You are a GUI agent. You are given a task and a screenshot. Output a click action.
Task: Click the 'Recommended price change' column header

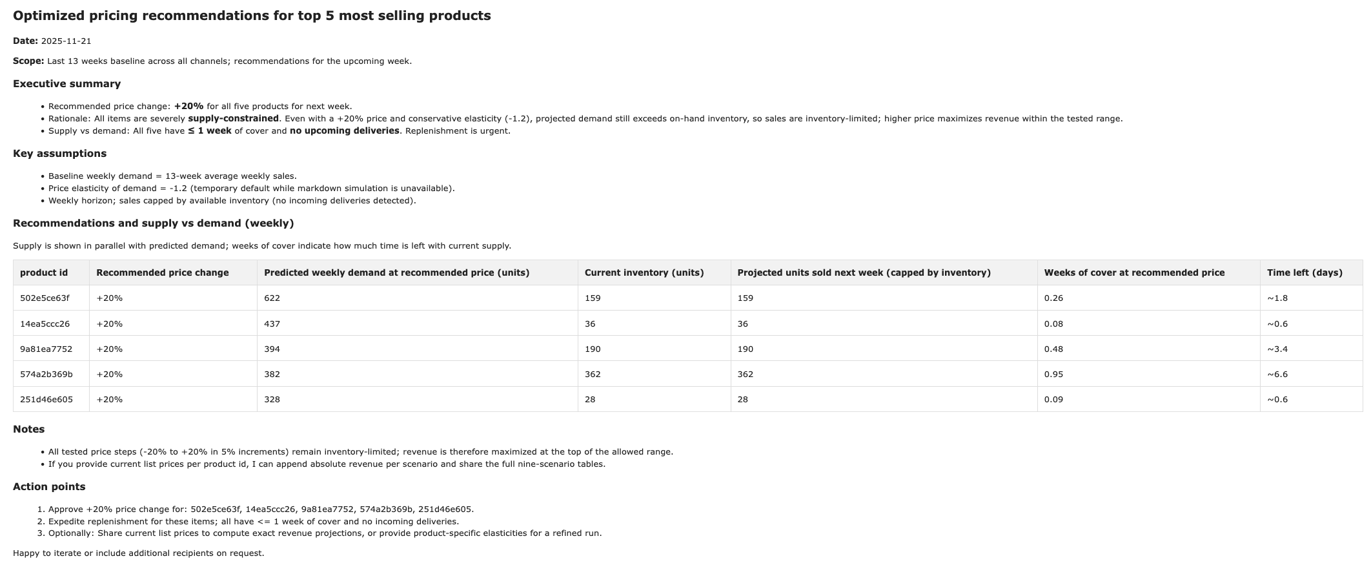tap(163, 272)
